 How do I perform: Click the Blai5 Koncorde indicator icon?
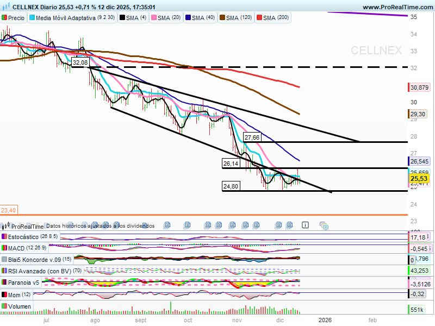point(5,259)
